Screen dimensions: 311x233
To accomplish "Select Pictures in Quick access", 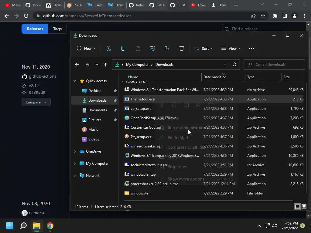I will pyautogui.click(x=95, y=120).
